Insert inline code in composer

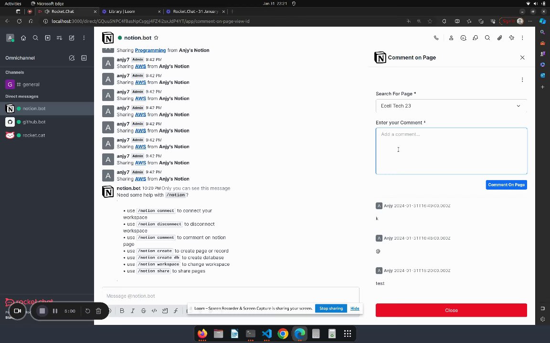(x=154, y=311)
